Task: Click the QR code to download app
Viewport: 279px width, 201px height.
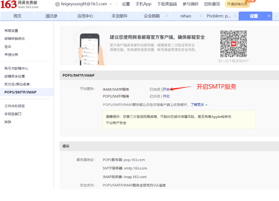Action: [233, 44]
